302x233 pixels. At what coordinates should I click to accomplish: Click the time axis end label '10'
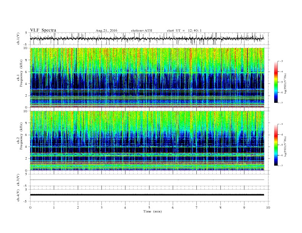268,207
